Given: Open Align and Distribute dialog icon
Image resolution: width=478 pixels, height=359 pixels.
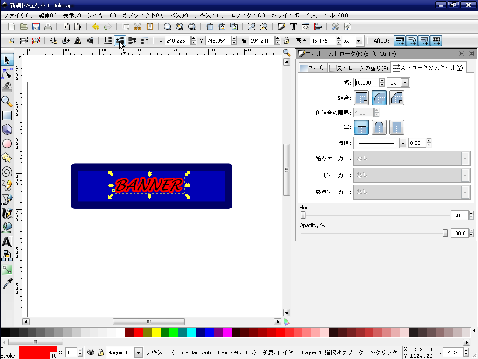Looking at the screenshot, I should 318,27.
